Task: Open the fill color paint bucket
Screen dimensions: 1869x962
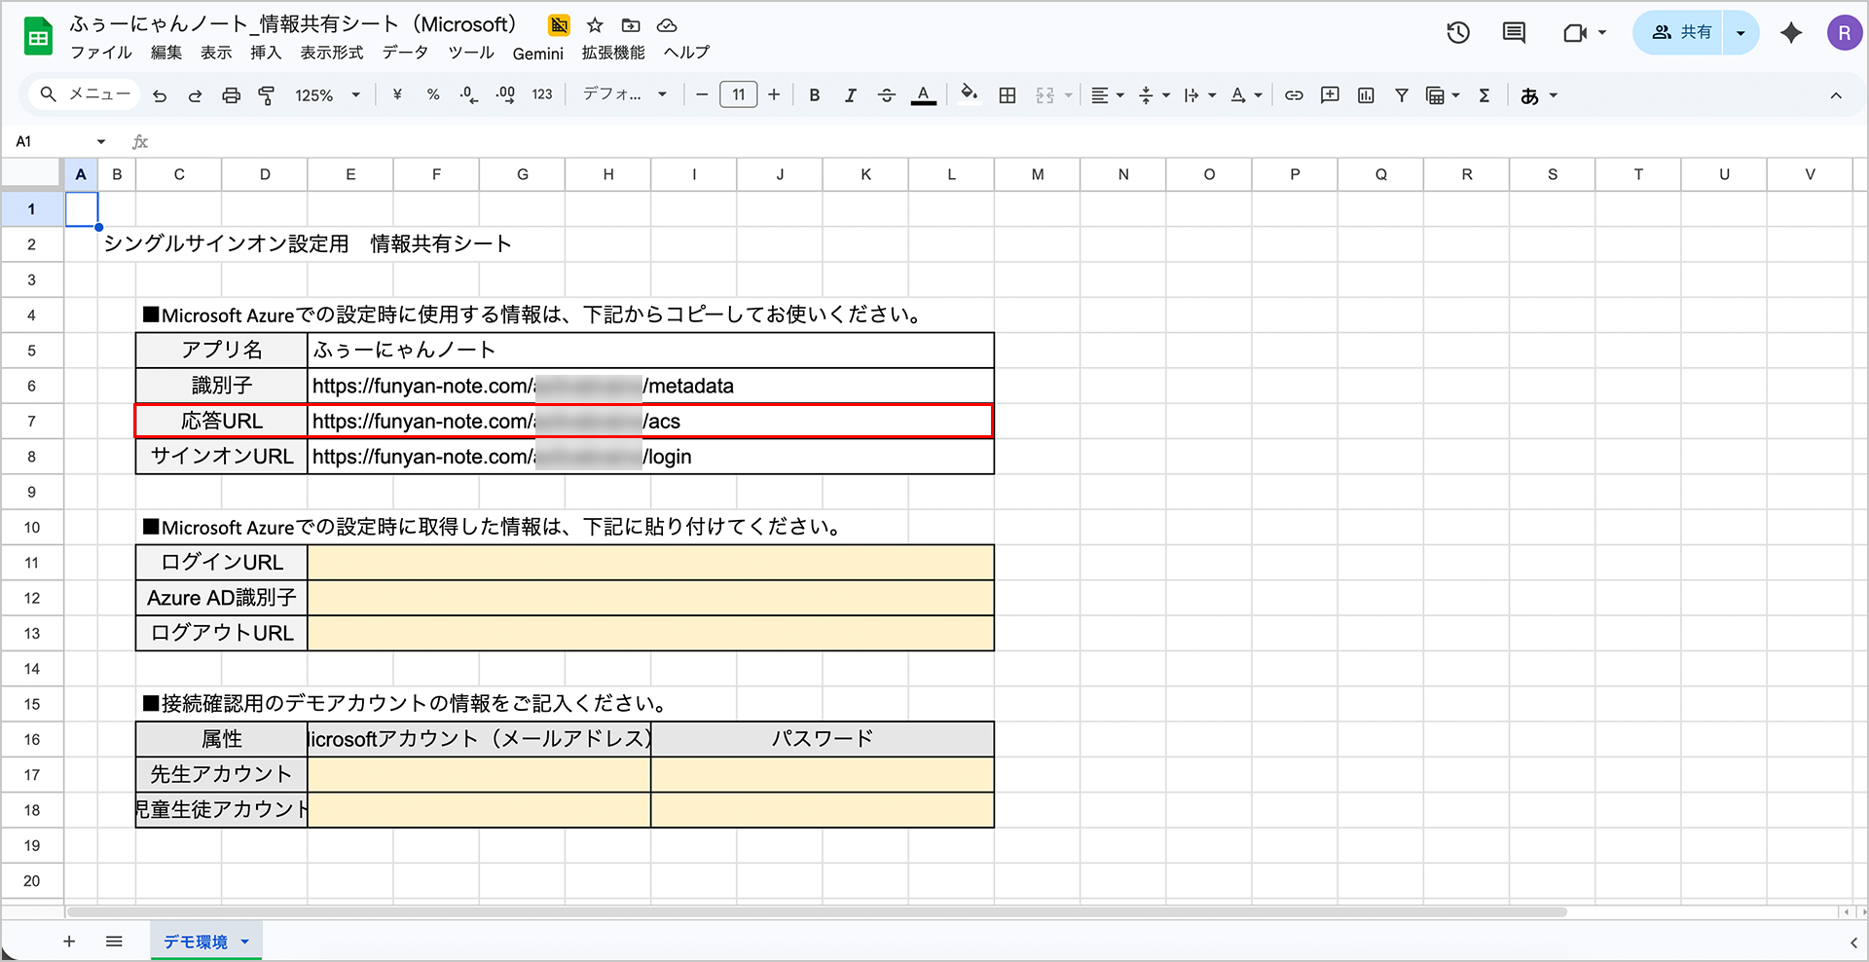Action: [969, 94]
